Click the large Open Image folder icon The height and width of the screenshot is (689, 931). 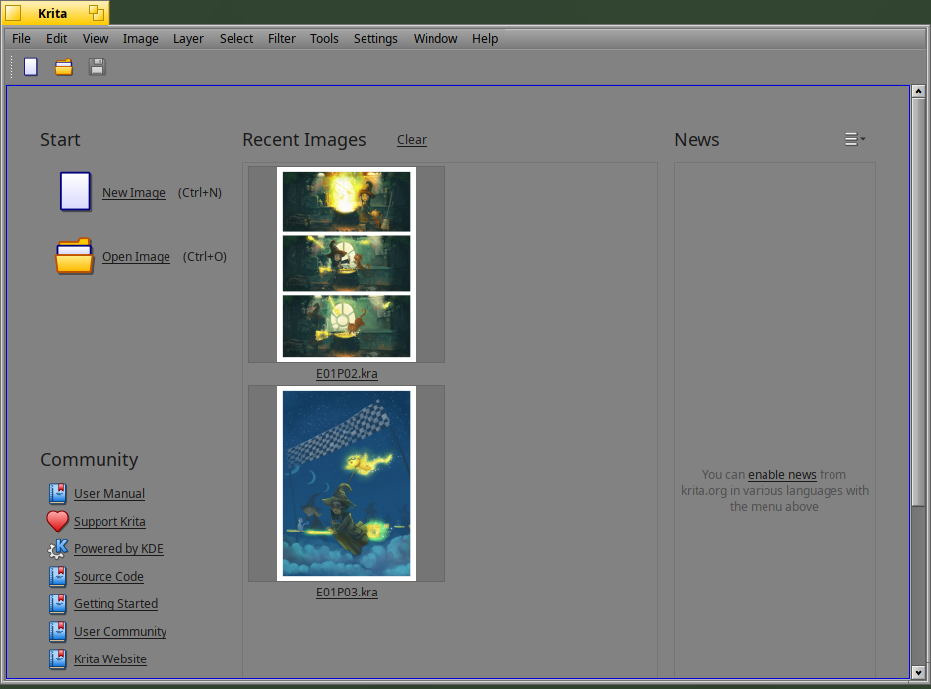[75, 256]
